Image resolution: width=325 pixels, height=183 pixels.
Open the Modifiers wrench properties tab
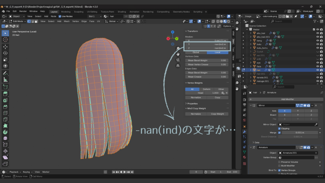[244, 131]
